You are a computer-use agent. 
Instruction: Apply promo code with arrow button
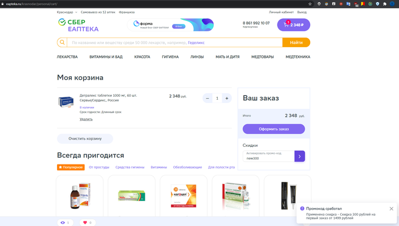click(x=299, y=157)
